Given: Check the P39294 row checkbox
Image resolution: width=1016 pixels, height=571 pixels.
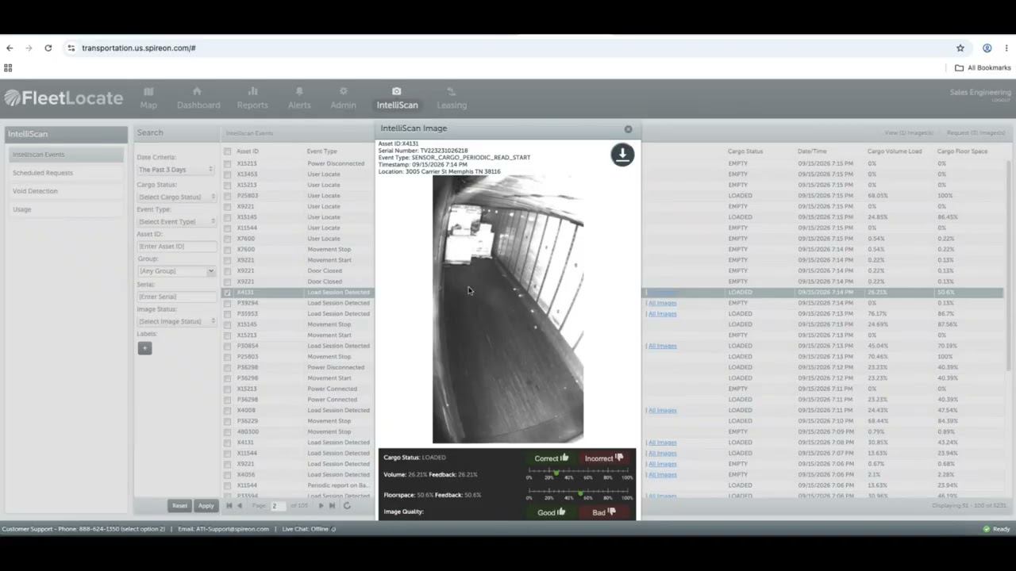Looking at the screenshot, I should coord(228,303).
